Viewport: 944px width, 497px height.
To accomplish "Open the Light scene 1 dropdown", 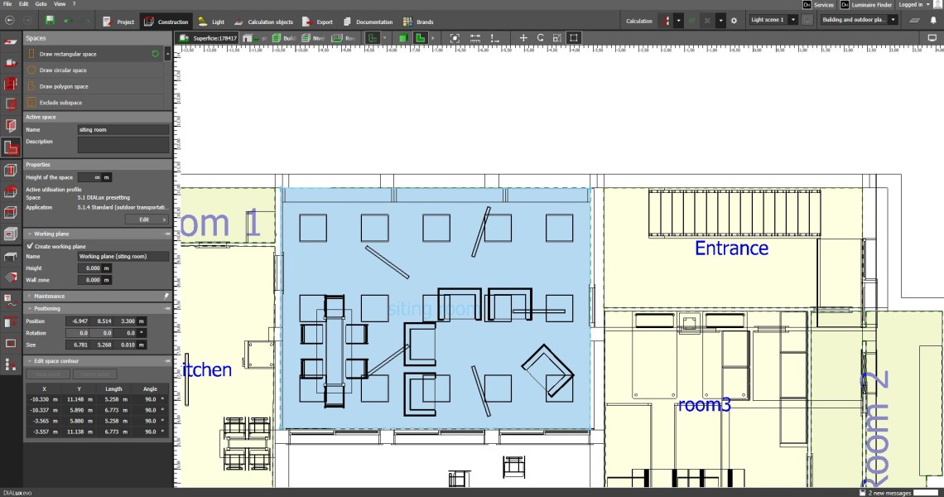I will [773, 20].
